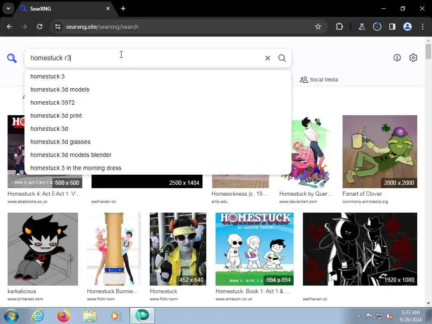Launch Internet Explorer from the taskbar
Viewport: 432px width, 324px height.
pyautogui.click(x=38, y=316)
